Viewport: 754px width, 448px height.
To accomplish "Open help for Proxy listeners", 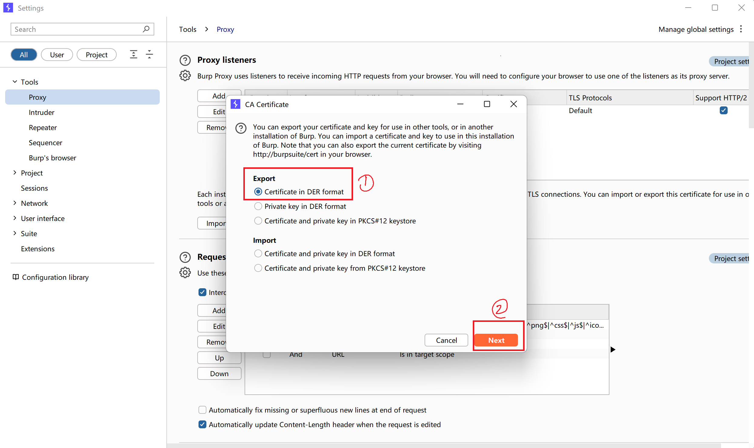I will point(185,60).
